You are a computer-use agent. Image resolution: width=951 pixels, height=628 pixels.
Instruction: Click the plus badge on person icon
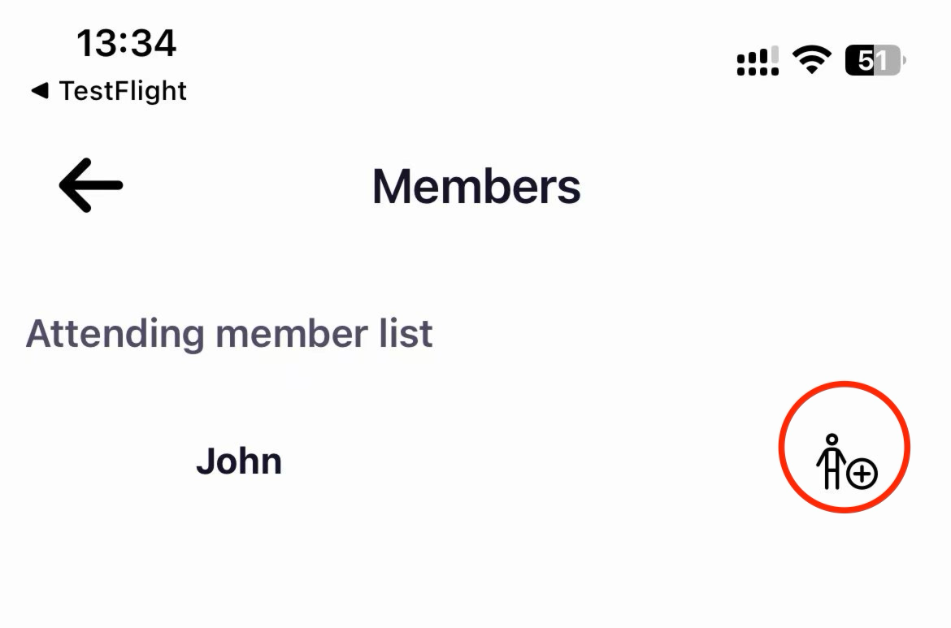pyautogui.click(x=862, y=474)
